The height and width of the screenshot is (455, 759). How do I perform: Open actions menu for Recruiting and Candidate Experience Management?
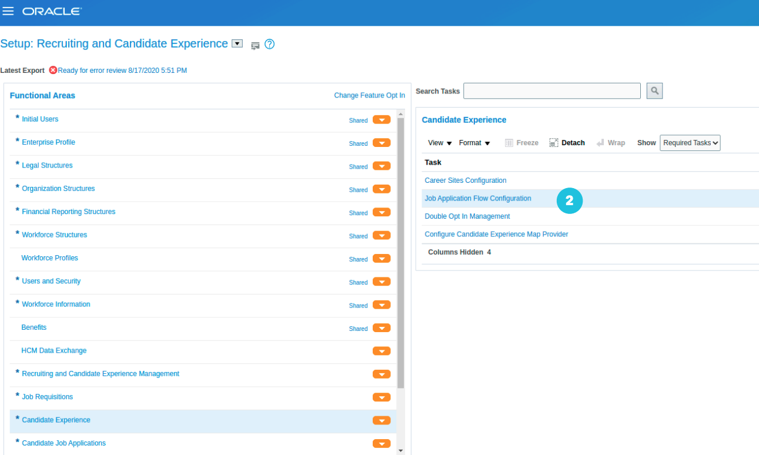click(x=382, y=374)
